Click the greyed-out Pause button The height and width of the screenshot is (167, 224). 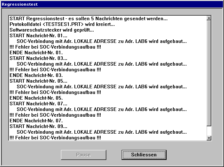pos(84,155)
